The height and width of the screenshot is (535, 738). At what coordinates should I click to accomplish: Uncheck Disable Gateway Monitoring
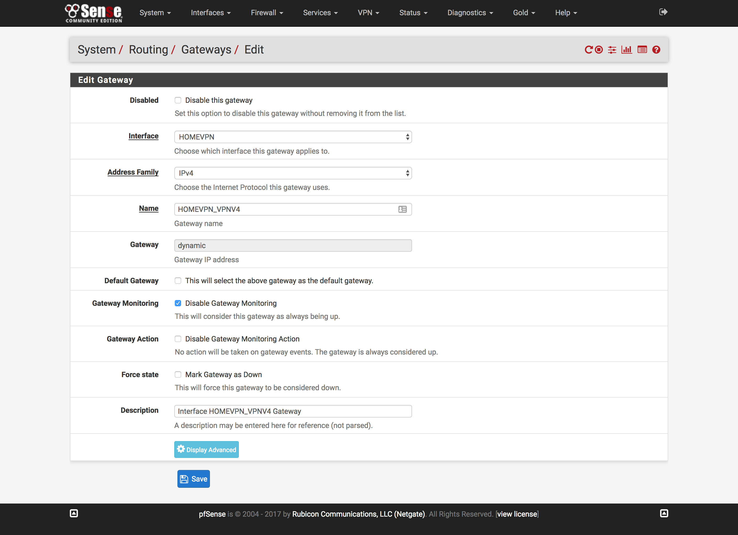(x=178, y=303)
